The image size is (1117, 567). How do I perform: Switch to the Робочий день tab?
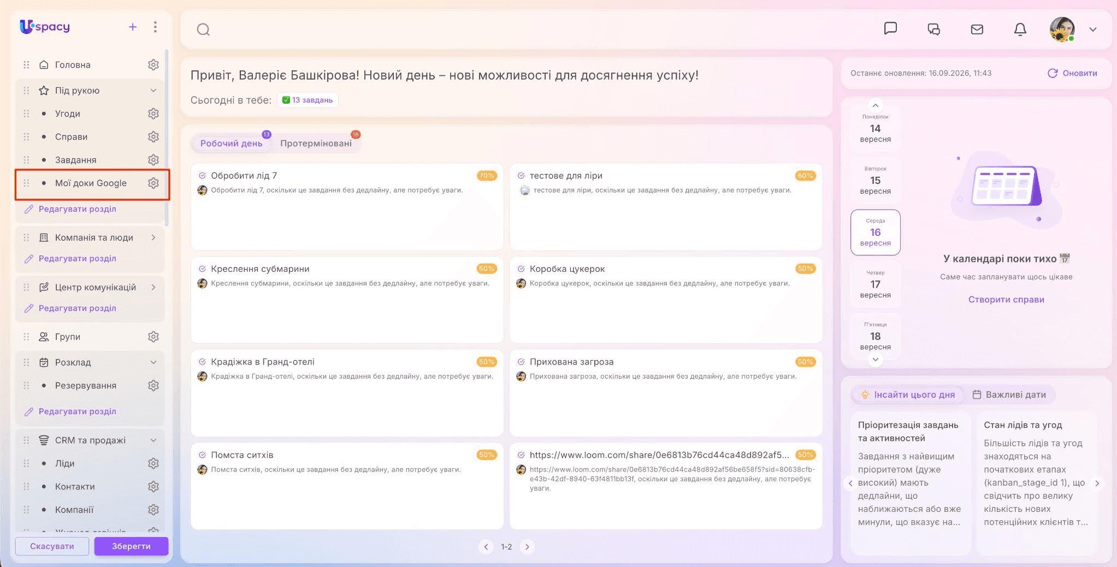coord(231,143)
